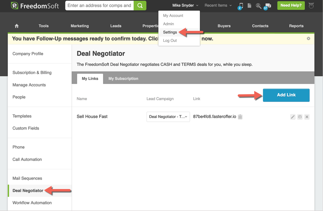The width and height of the screenshot is (323, 211).
Task: Click the Link column header
Action: click(197, 99)
